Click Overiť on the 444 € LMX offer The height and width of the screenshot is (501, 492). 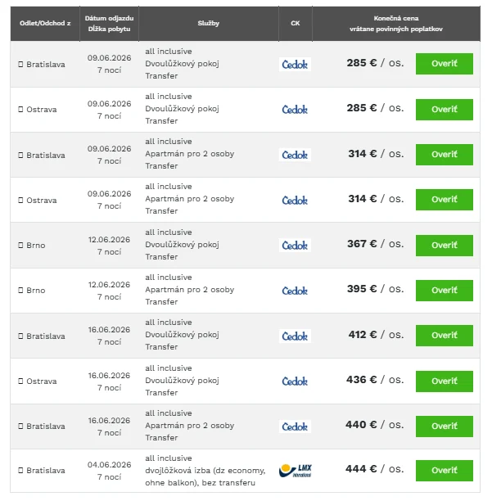click(444, 471)
